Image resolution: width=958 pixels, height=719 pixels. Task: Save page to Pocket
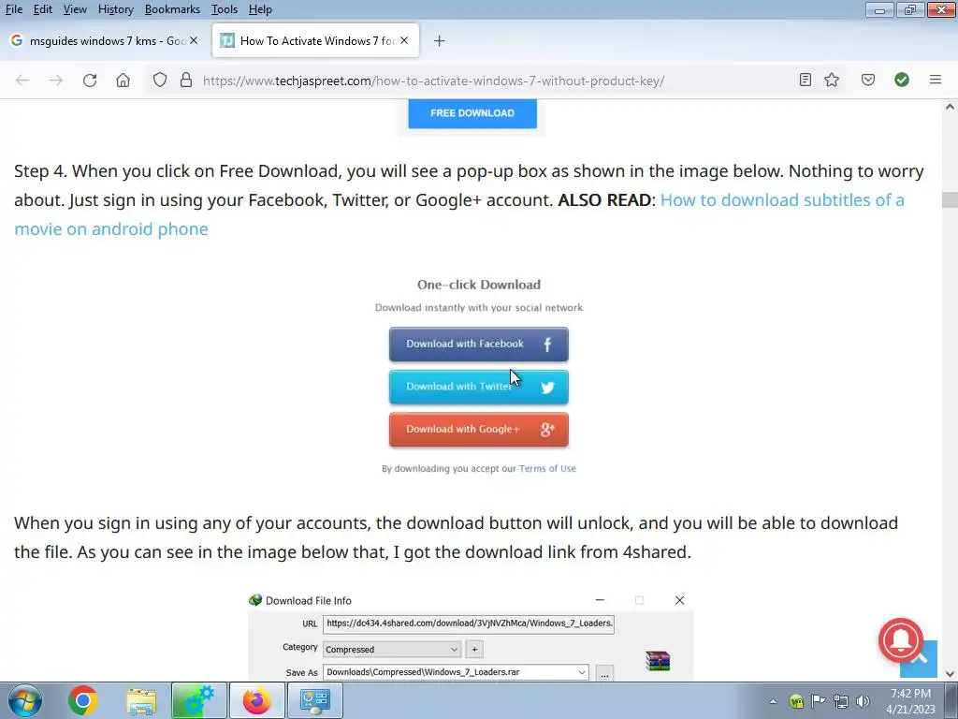(x=868, y=80)
